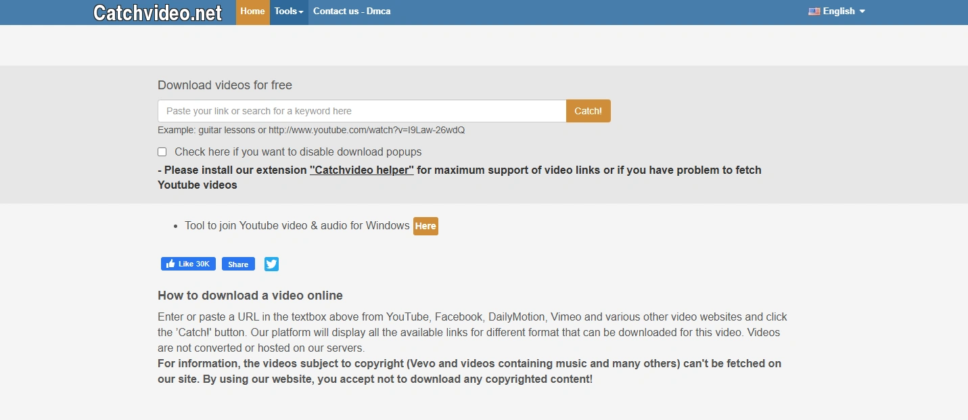
Task: Tick the disable download popups checkbox
Action: pyautogui.click(x=162, y=151)
